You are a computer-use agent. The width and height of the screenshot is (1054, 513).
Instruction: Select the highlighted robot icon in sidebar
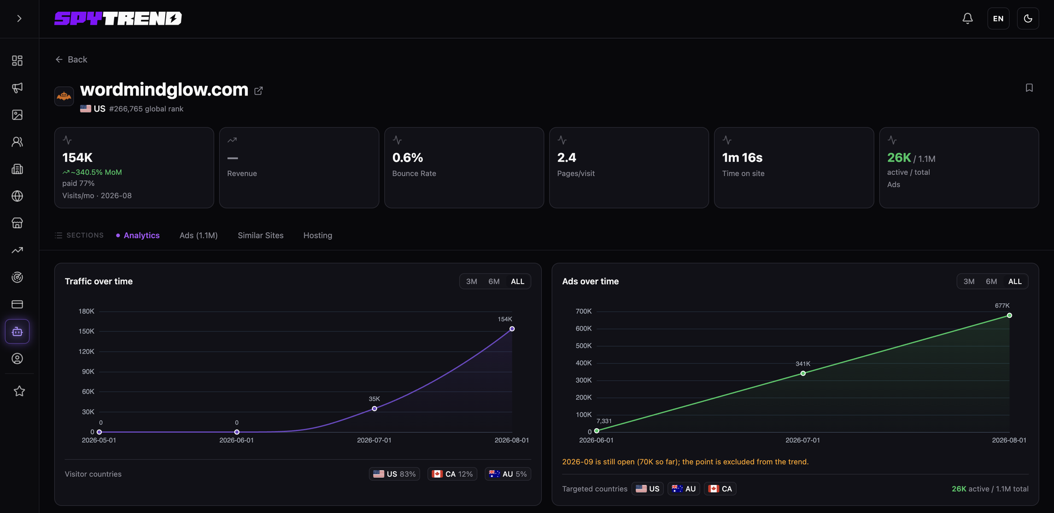(x=18, y=332)
